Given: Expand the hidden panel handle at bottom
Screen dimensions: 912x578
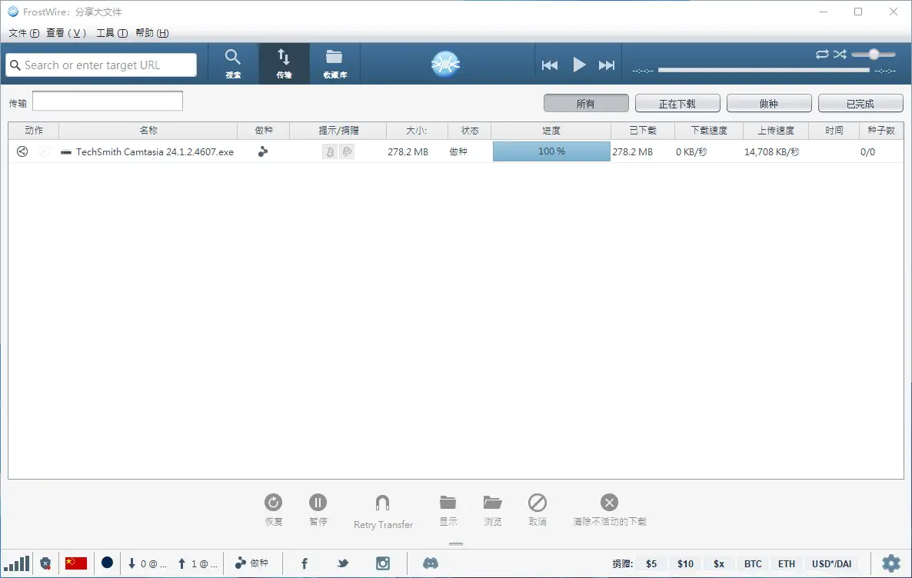Looking at the screenshot, I should [x=456, y=544].
